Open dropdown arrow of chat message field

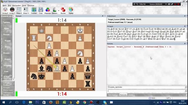186,91
